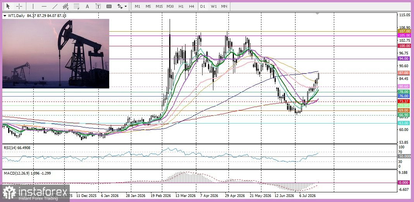414x202 pixels.
Task: Choose the vertical line drawing tool
Action: (x=33, y=6)
